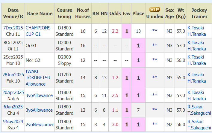212x133 pixels.
Task: Open the 7Dec2025 race date link
Action: (x=13, y=28)
